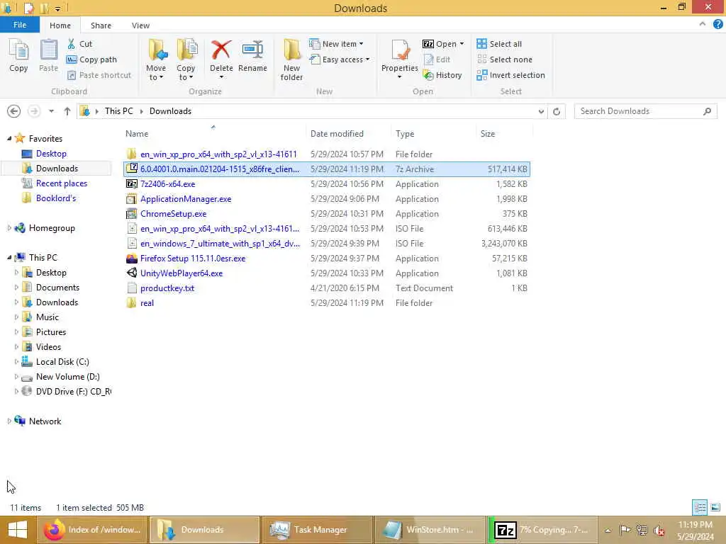This screenshot has height=544, width=726.
Task: Switch to the Share ribbon tab
Action: [101, 25]
